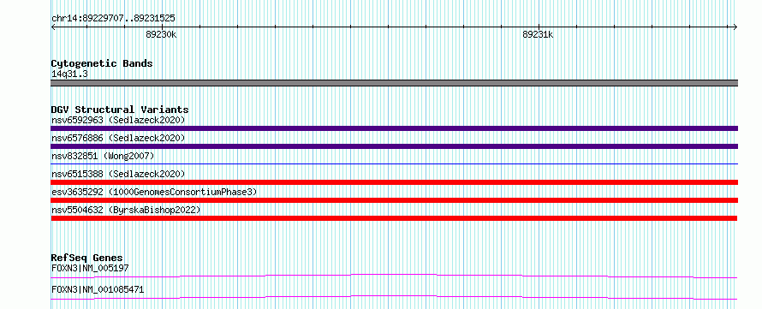Click variant label esv3635292 (1000GenomesConsortiumPhase3)
This screenshot has width=762, height=309.
[x=154, y=192]
